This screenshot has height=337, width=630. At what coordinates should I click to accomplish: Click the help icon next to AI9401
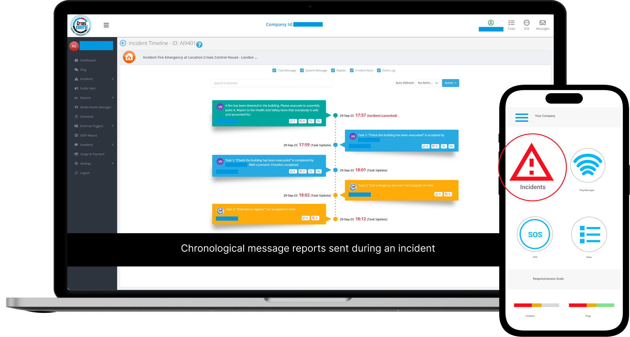pos(199,44)
